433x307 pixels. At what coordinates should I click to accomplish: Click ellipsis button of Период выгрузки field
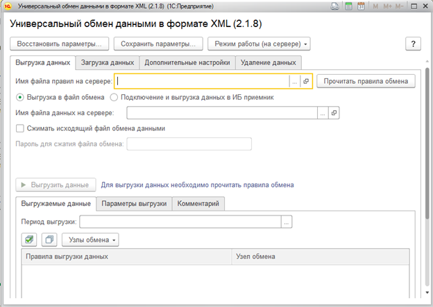287,222
